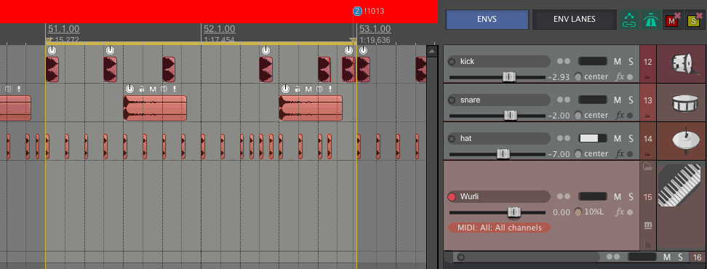
Task: Click the kick drum track icon
Action: pyautogui.click(x=682, y=64)
